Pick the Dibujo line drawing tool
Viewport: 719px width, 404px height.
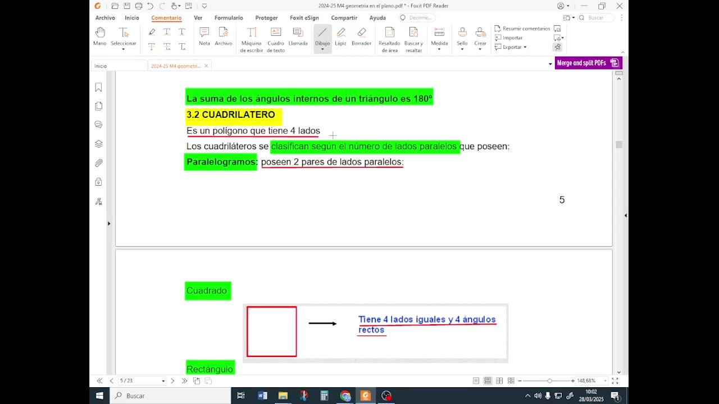[322, 35]
